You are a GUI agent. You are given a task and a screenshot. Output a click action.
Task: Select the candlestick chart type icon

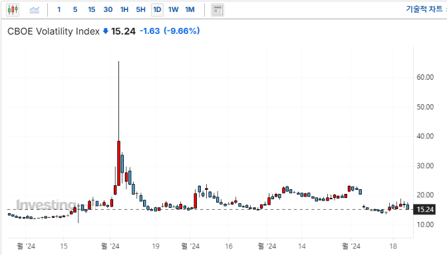(13, 10)
